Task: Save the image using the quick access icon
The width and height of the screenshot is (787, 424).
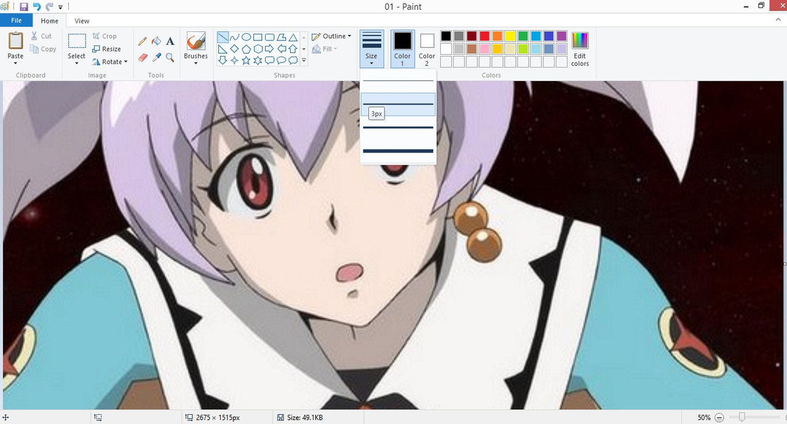Action: pyautogui.click(x=24, y=7)
